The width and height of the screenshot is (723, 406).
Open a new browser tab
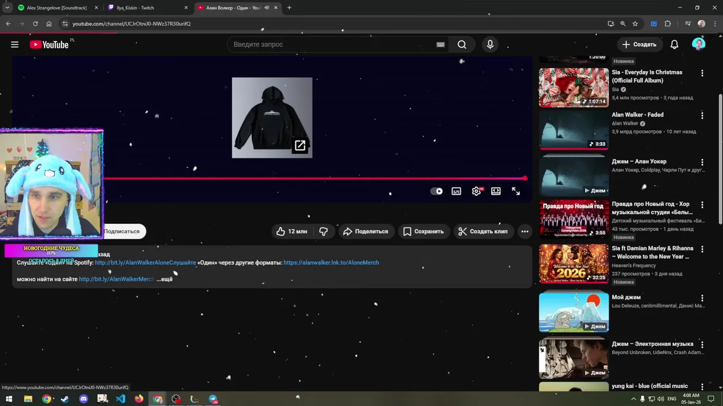[x=289, y=8]
